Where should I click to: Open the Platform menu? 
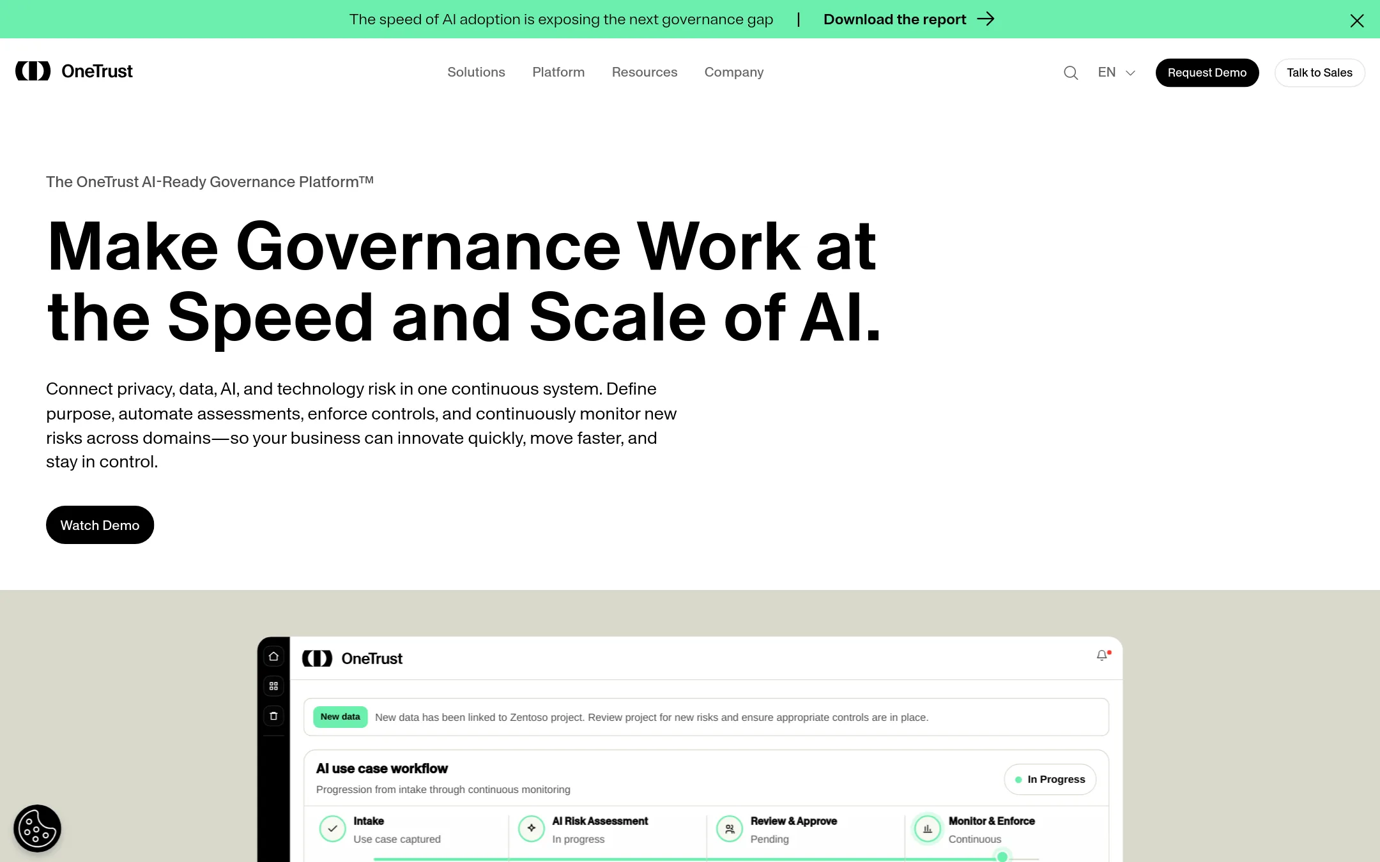[x=558, y=72]
